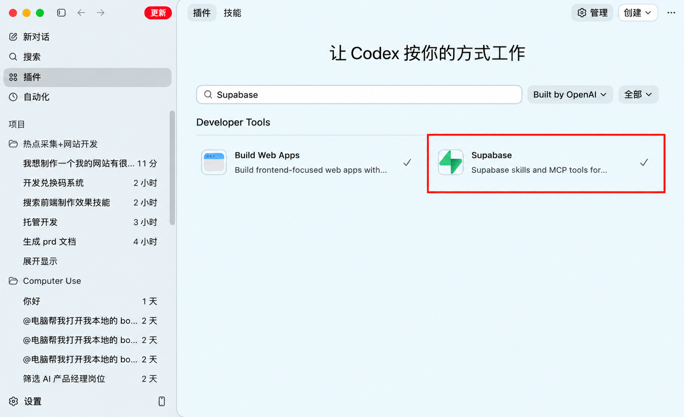Toggle Build Web Apps installed checkmark

click(407, 162)
